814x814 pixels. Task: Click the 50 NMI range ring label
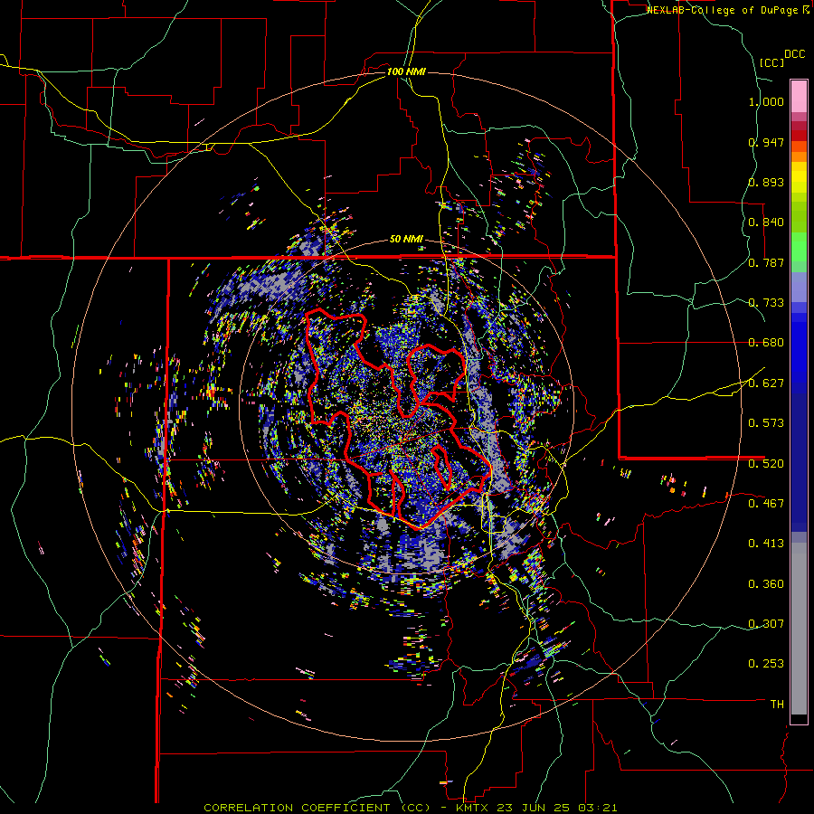[x=406, y=240]
